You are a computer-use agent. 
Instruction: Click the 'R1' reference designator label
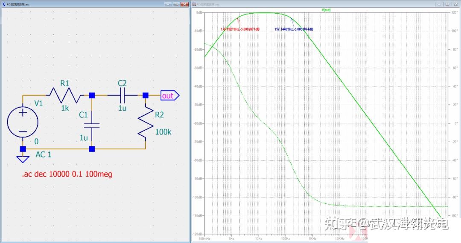[65, 83]
